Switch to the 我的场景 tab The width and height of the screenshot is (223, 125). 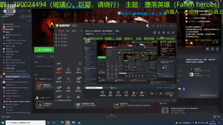pos(61,31)
